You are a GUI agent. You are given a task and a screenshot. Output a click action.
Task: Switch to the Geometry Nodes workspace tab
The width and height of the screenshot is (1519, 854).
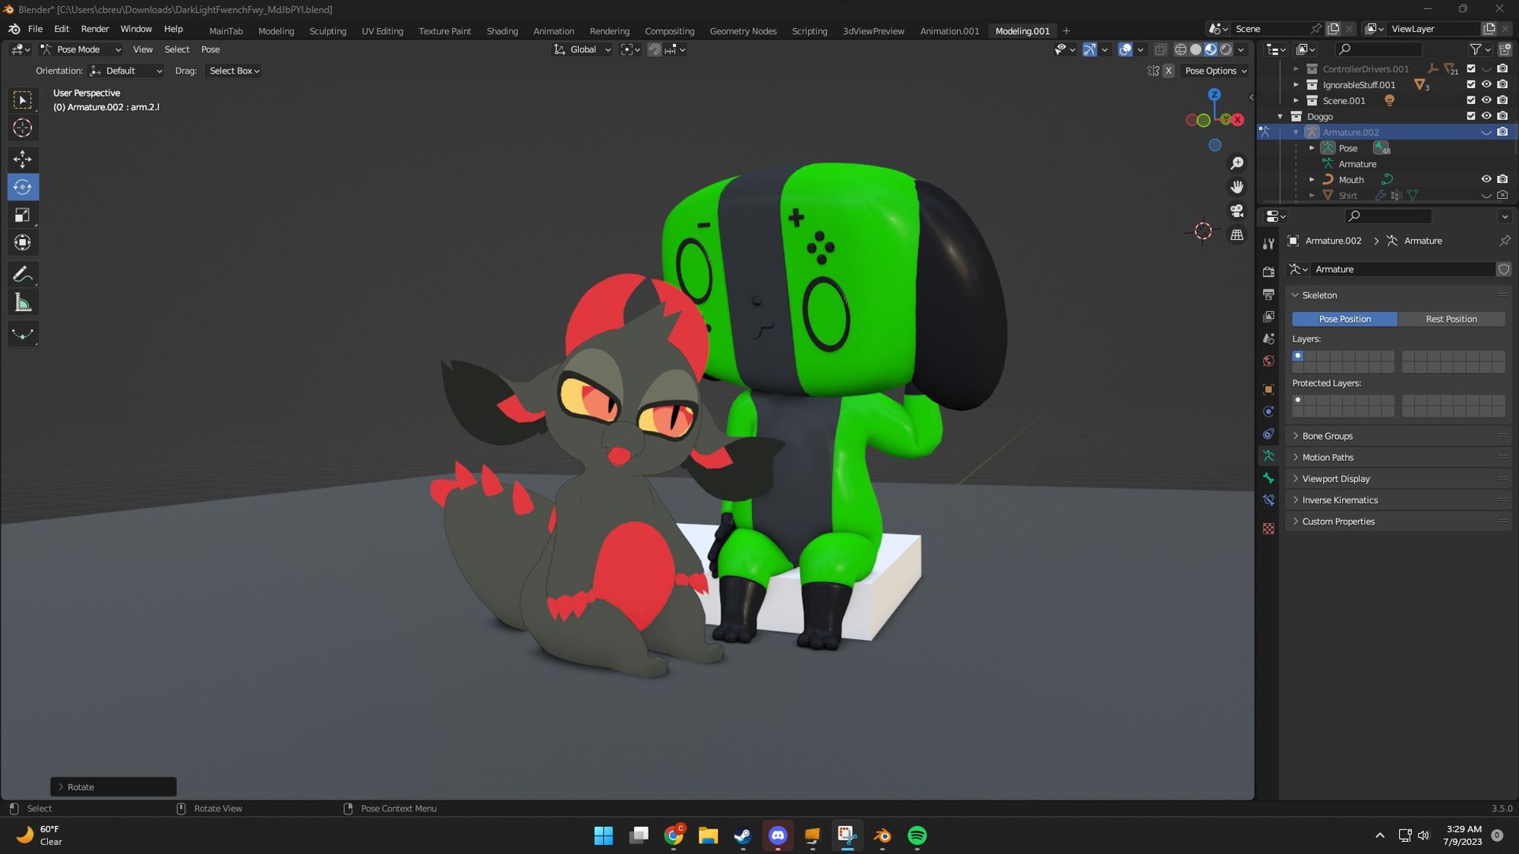click(x=743, y=31)
